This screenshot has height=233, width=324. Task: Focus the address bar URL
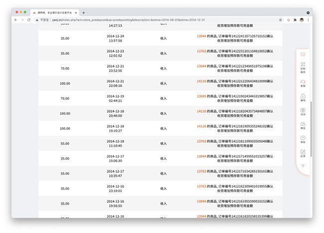coord(128,20)
